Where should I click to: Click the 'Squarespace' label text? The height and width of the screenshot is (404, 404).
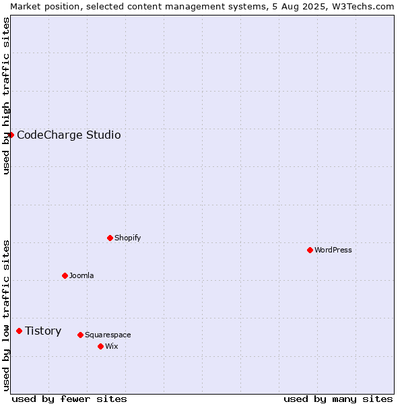108,335
